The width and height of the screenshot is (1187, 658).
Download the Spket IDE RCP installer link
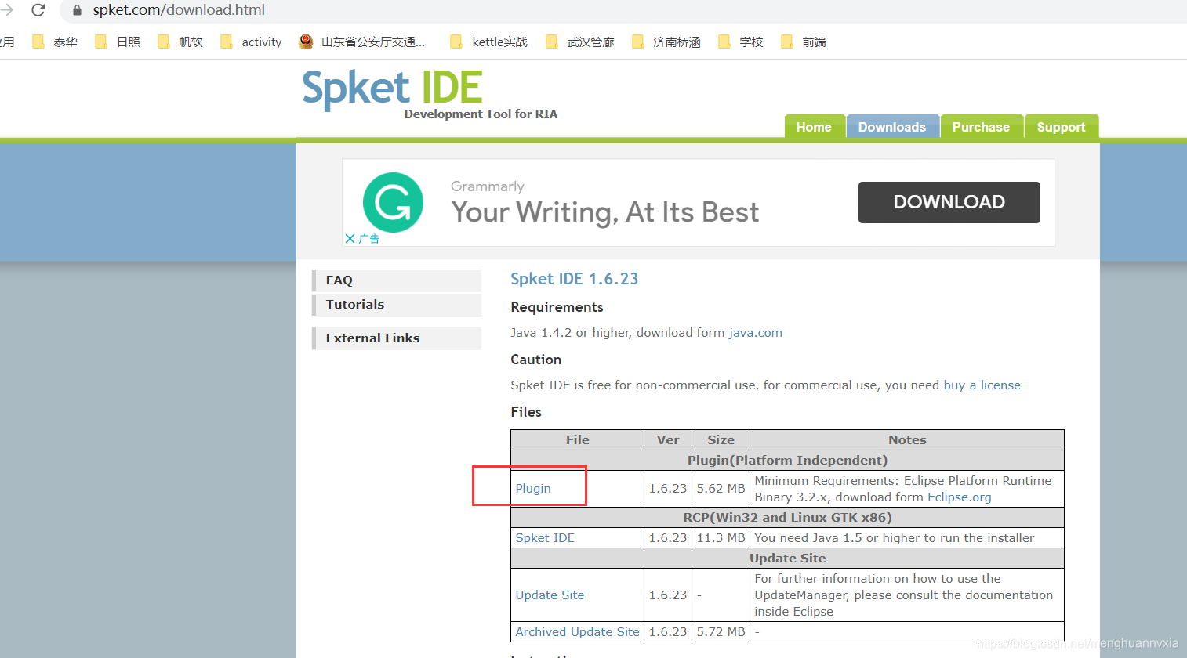click(545, 537)
